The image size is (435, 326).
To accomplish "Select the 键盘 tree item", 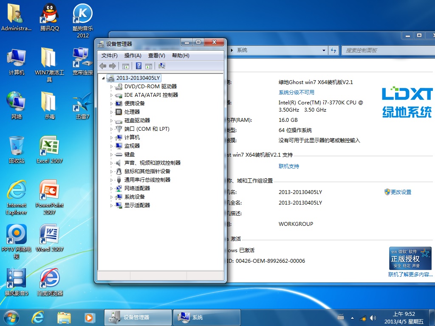I will coord(130,155).
